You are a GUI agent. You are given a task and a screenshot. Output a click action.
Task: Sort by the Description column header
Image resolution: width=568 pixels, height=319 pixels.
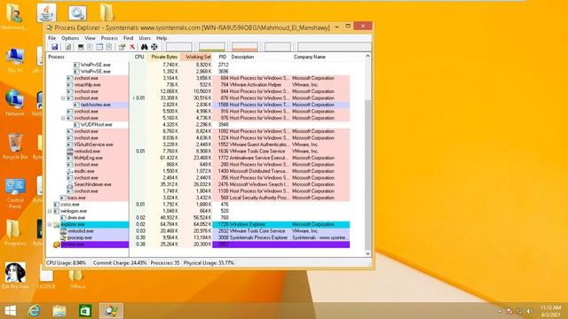pyautogui.click(x=260, y=57)
